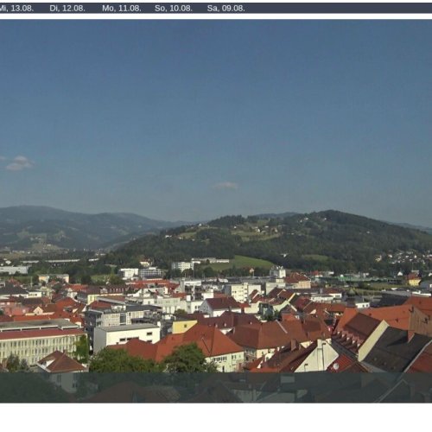Select the Mi, 13.08. date tab
The width and height of the screenshot is (432, 432).
pyautogui.click(x=16, y=9)
